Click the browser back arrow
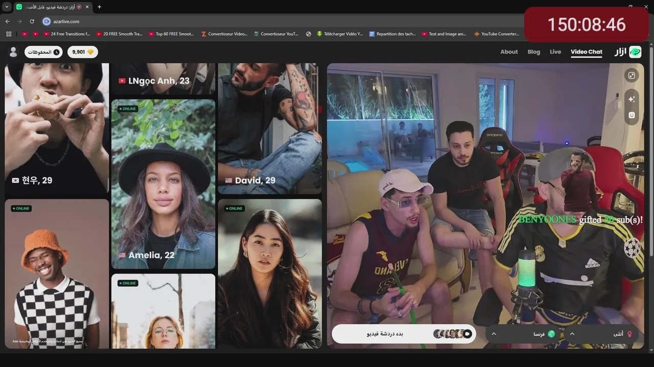 tap(7, 21)
